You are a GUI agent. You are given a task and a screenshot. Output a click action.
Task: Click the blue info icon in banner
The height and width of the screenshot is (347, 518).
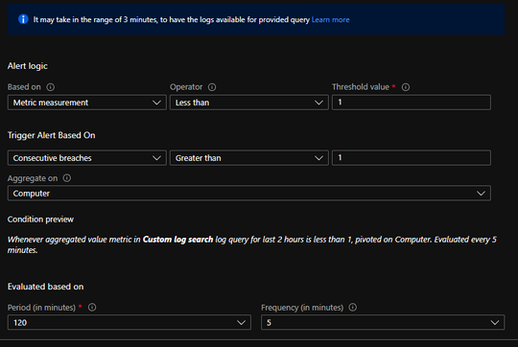pos(23,19)
